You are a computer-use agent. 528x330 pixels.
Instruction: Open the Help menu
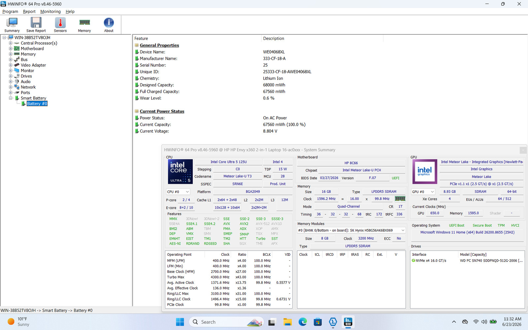(x=70, y=12)
